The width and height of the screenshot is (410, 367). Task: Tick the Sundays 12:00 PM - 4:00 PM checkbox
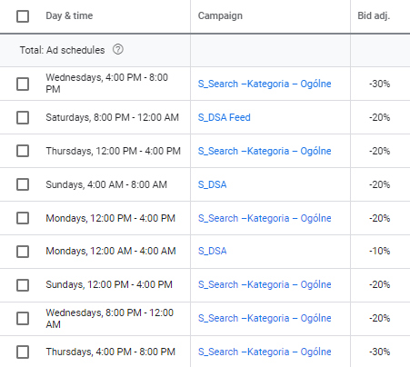point(23,285)
